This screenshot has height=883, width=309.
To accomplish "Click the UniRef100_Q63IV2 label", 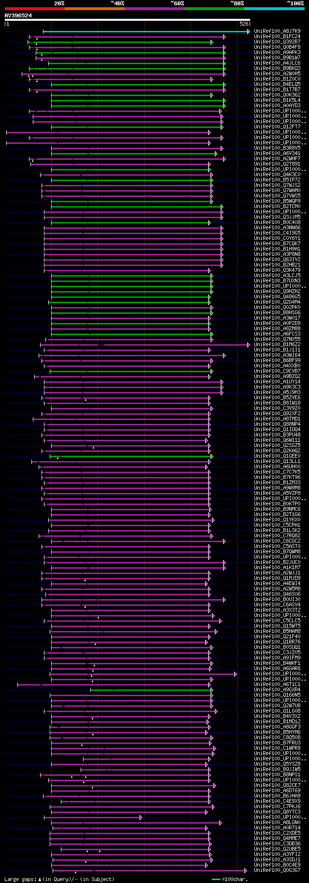I will pos(277,260).
